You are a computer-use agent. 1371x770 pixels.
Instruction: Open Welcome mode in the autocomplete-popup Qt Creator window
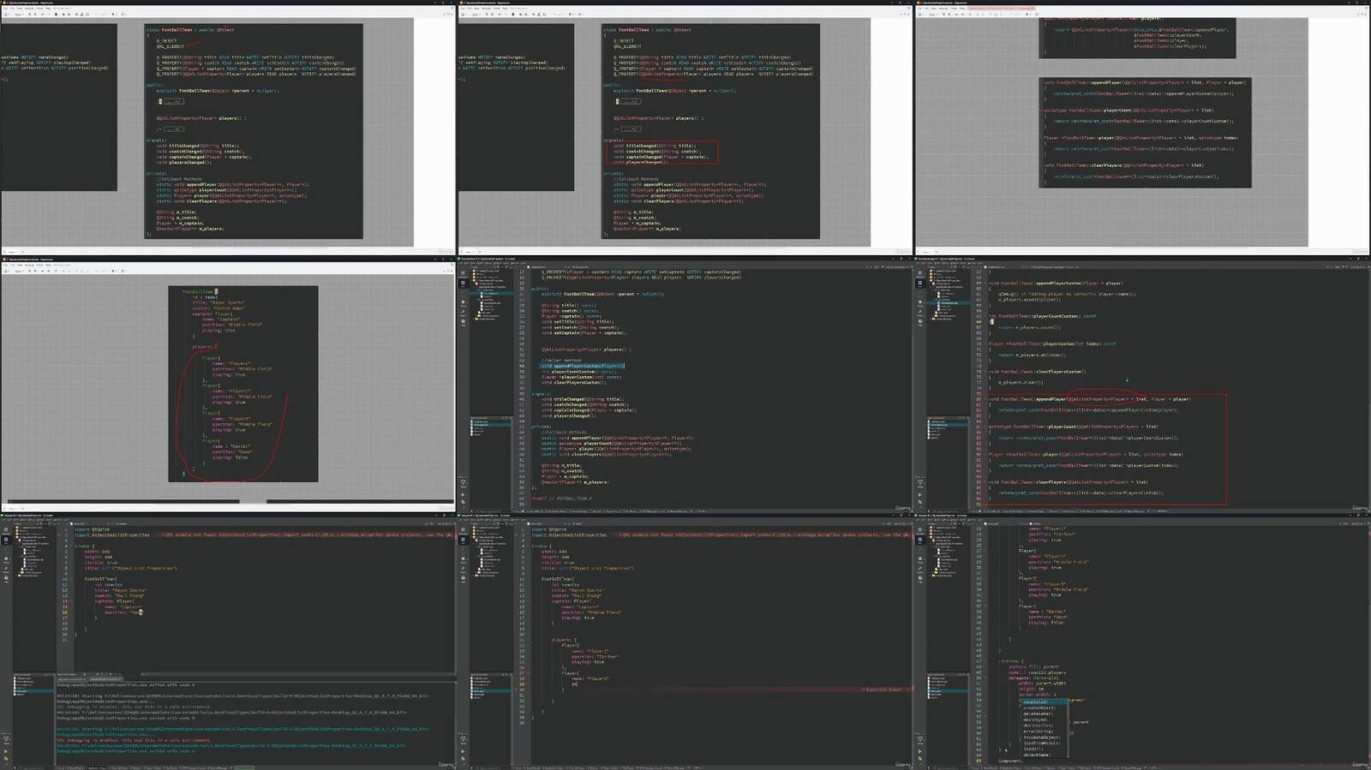pos(919,529)
